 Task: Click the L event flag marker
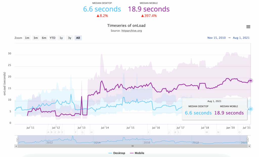click(179, 132)
